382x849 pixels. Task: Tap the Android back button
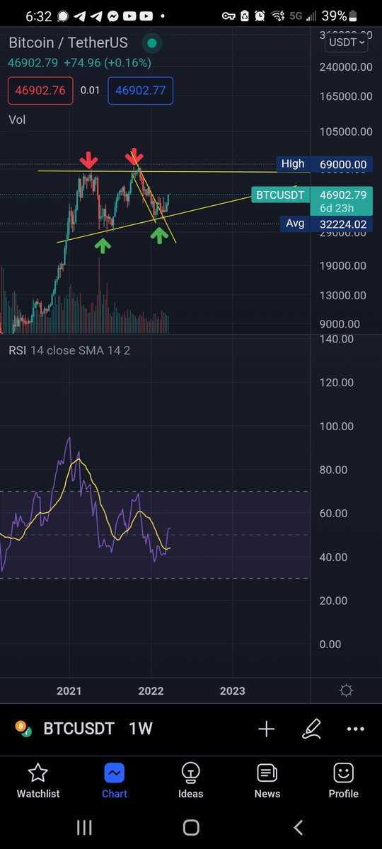298,828
